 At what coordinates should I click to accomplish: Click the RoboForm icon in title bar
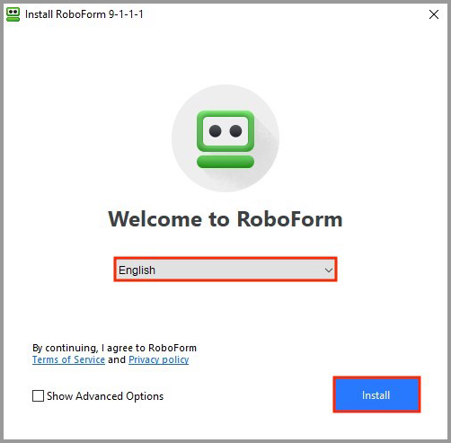13,14
